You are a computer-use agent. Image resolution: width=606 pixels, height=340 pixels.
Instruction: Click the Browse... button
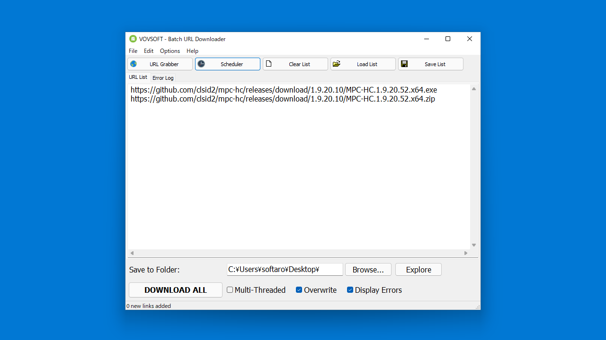(368, 270)
